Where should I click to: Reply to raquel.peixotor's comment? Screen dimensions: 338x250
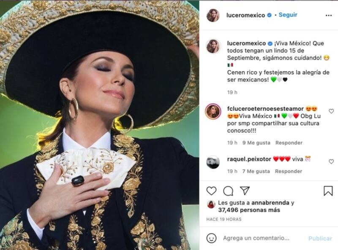[289, 172]
